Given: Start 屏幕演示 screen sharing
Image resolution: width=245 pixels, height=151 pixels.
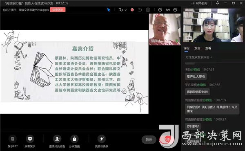Looking at the screenshot, I should [30, 141].
